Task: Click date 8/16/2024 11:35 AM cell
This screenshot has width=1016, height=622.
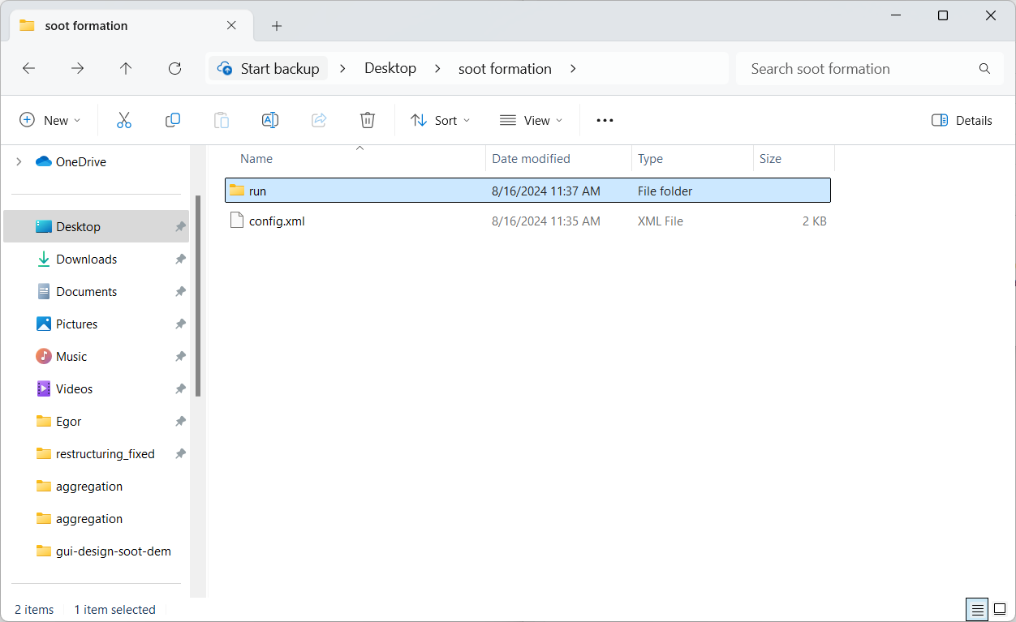Action: point(546,221)
